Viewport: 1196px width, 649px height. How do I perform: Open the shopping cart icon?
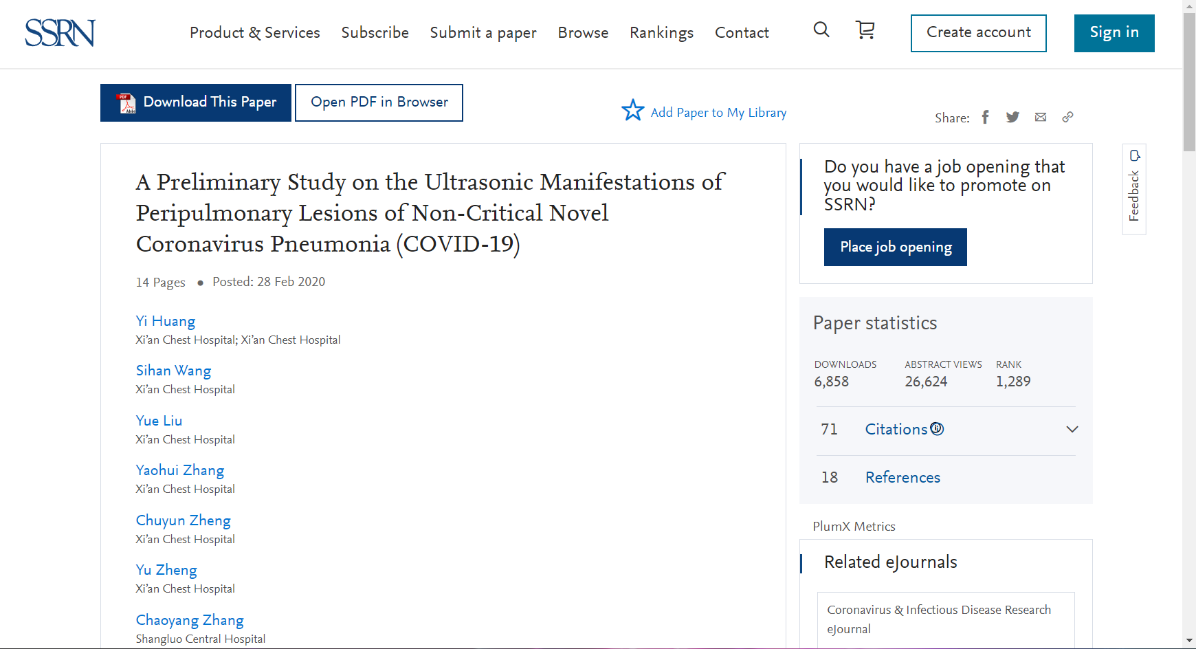pyautogui.click(x=865, y=30)
